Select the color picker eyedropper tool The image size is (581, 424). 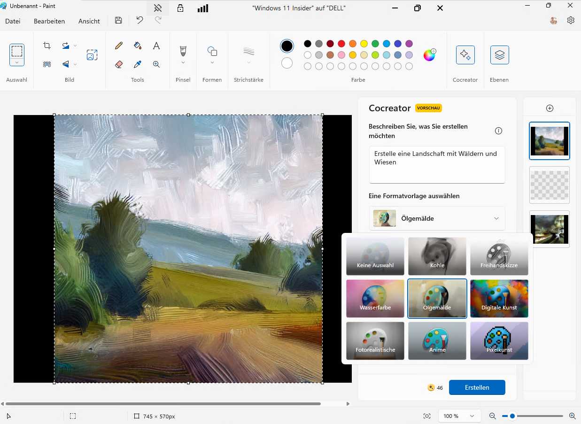[137, 64]
